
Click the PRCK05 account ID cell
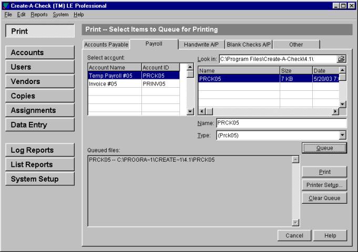click(160, 76)
